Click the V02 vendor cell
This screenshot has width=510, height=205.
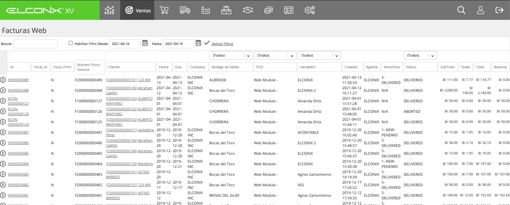(301, 185)
